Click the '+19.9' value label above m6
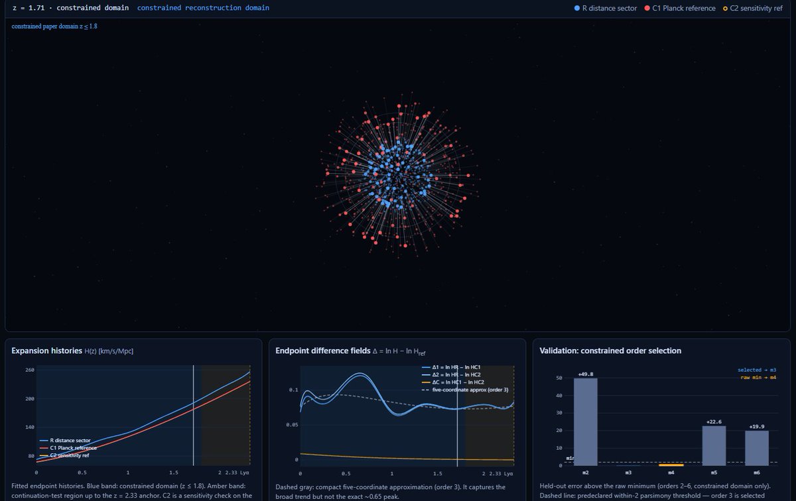This screenshot has width=796, height=501. (x=757, y=426)
